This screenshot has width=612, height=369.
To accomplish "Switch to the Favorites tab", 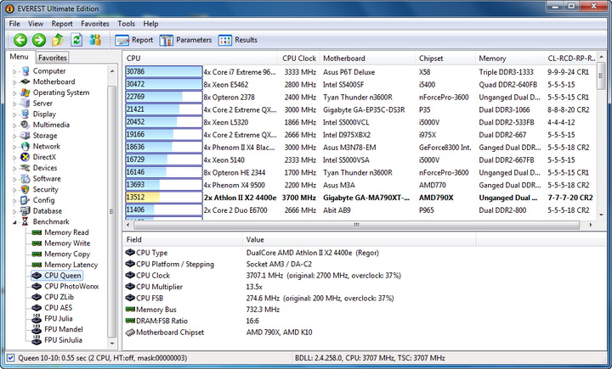I will 53,58.
